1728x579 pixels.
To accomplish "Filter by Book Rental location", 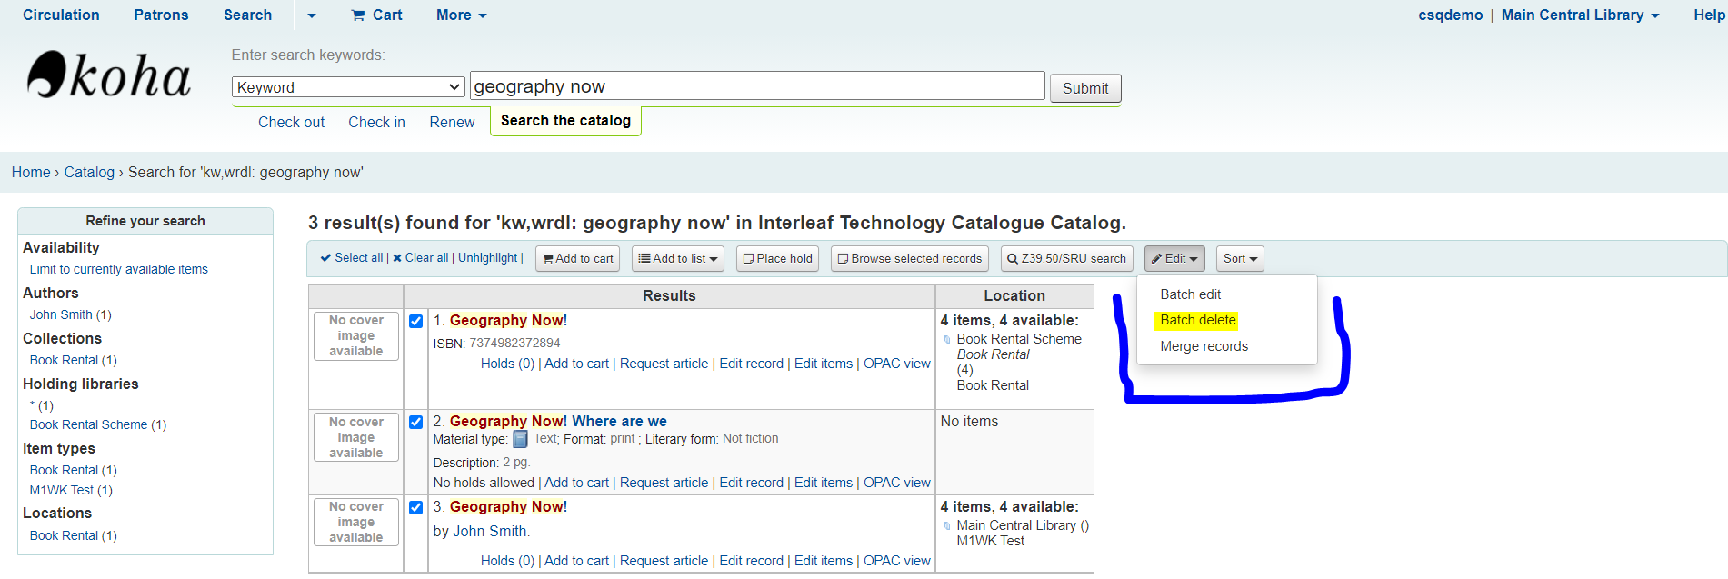I will (64, 535).
